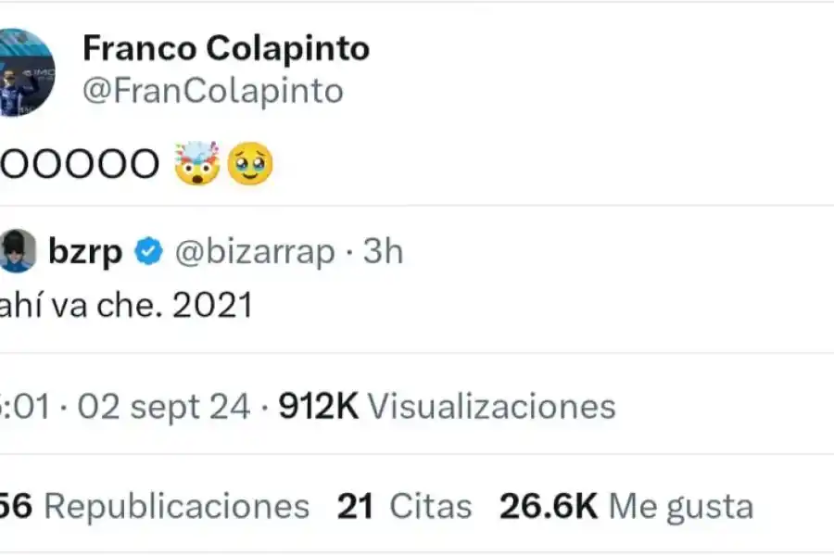This screenshot has width=834, height=556.
Task: Click the @FranColapinto handle
Action: 210,91
